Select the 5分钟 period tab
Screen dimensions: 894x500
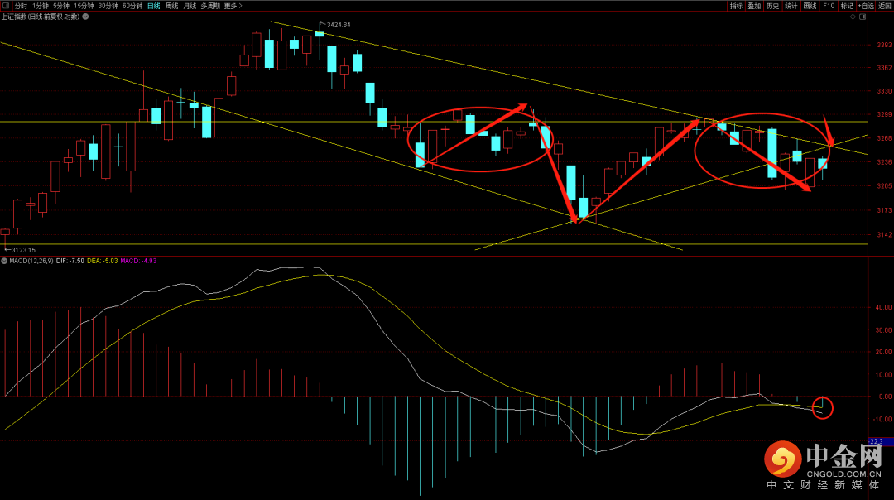point(61,6)
